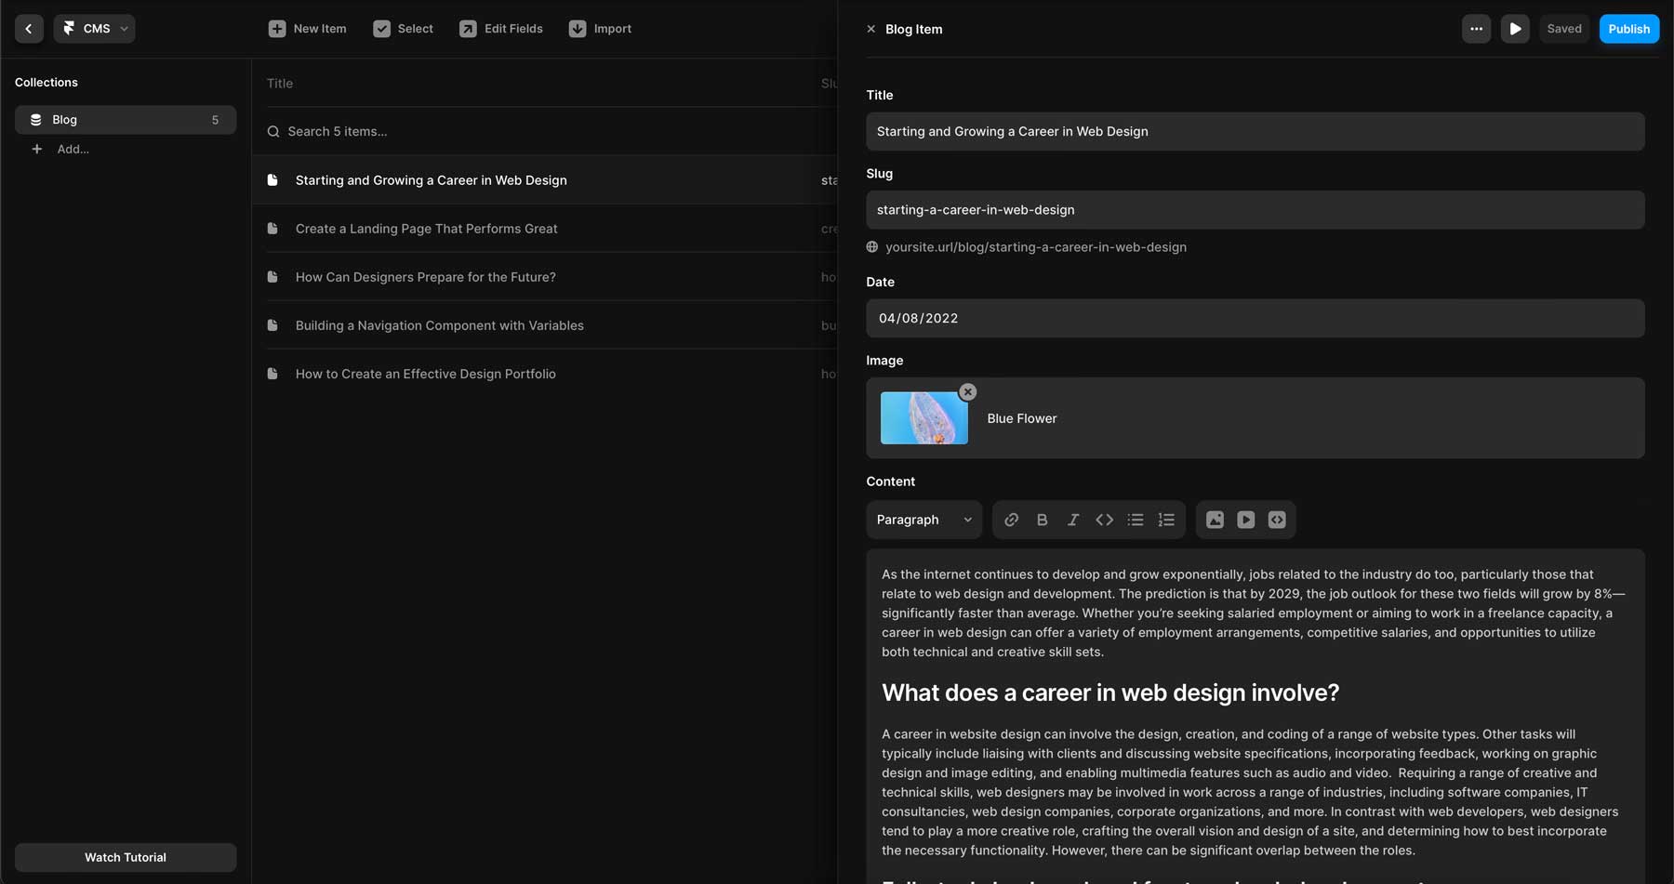Open the more options menu
This screenshot has height=884, width=1674.
pyautogui.click(x=1476, y=29)
